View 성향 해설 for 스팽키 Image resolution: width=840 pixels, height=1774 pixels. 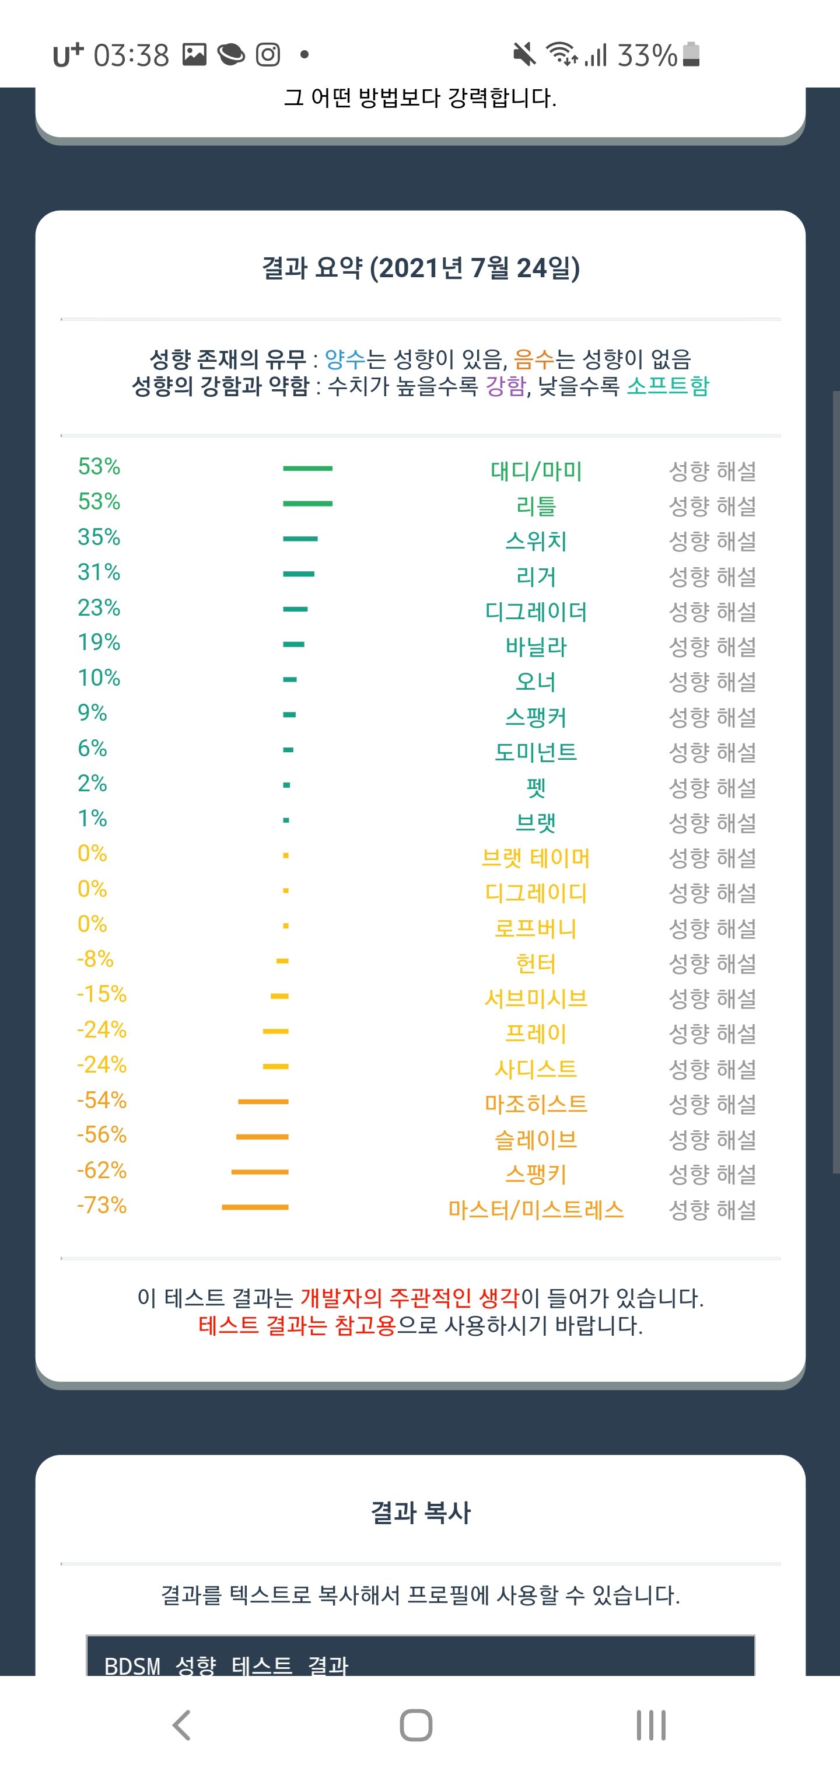[712, 1174]
